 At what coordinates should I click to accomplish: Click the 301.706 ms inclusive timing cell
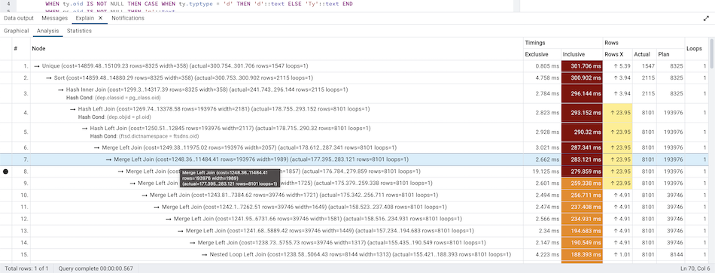[582, 66]
